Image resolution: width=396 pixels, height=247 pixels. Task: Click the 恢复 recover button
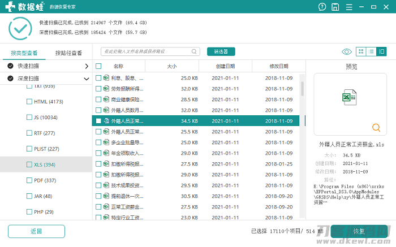359,231
